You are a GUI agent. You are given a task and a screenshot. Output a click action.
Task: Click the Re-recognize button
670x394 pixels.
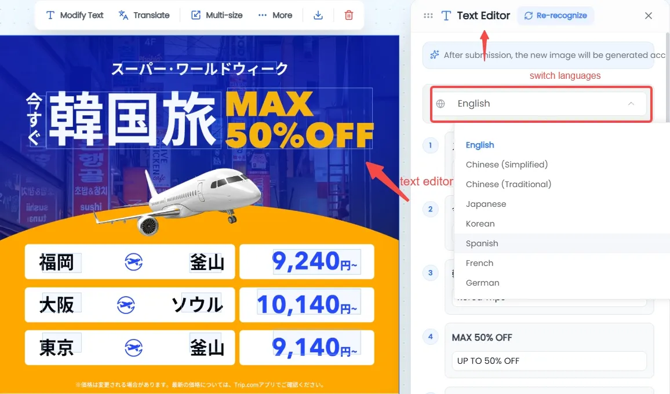(x=555, y=16)
